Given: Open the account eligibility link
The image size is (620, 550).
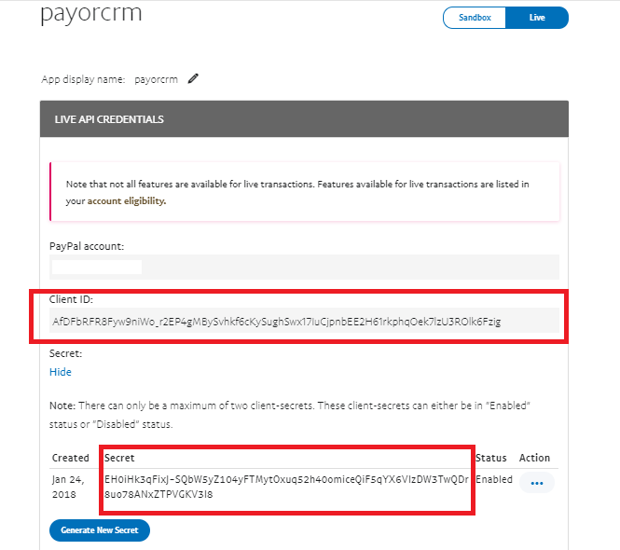Looking at the screenshot, I should [127, 200].
